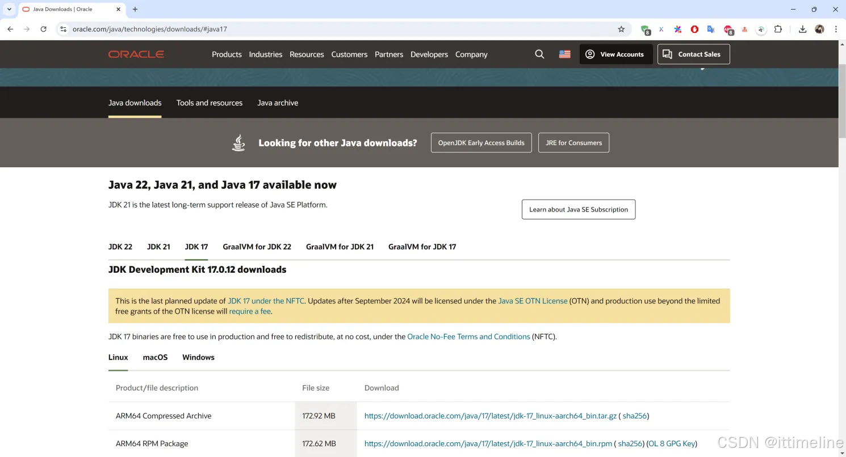Open the Extensions puzzle-piece menu
Viewport: 846px width, 457px height.
(778, 29)
